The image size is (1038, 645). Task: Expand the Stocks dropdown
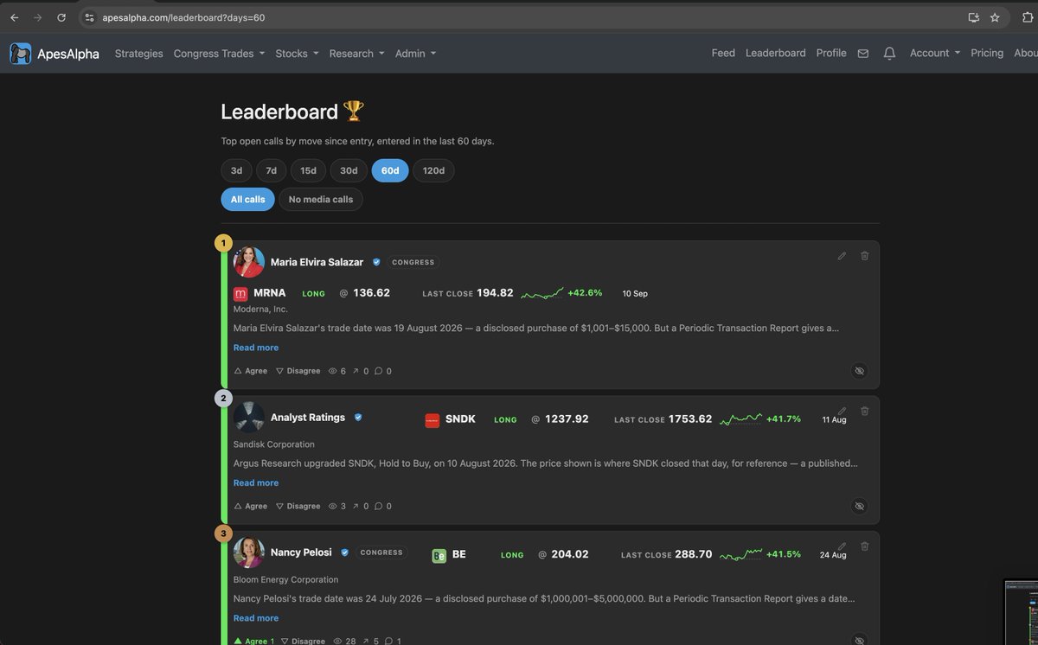tap(297, 54)
